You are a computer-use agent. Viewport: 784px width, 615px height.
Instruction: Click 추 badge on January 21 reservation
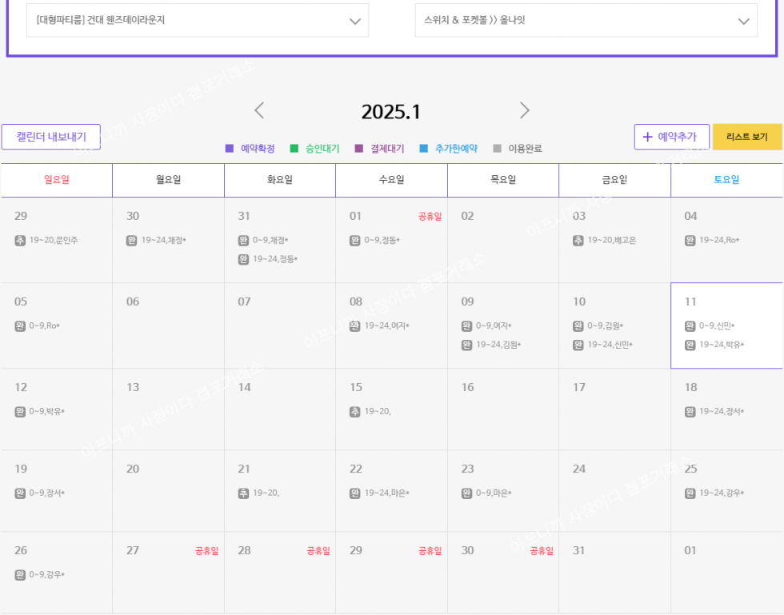[x=243, y=493]
